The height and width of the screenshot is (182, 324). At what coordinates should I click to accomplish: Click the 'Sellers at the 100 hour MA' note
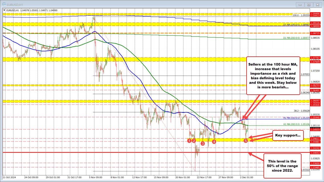273,76
